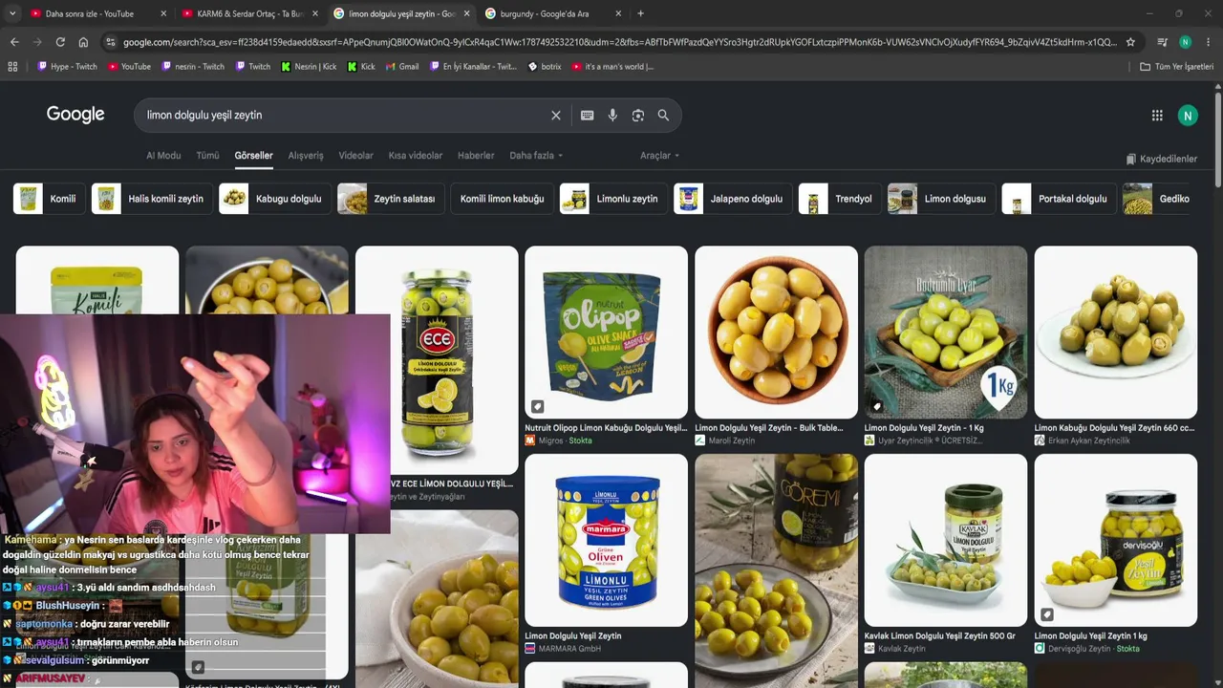Open a new browser tab
This screenshot has height=688, width=1223.
(640, 13)
